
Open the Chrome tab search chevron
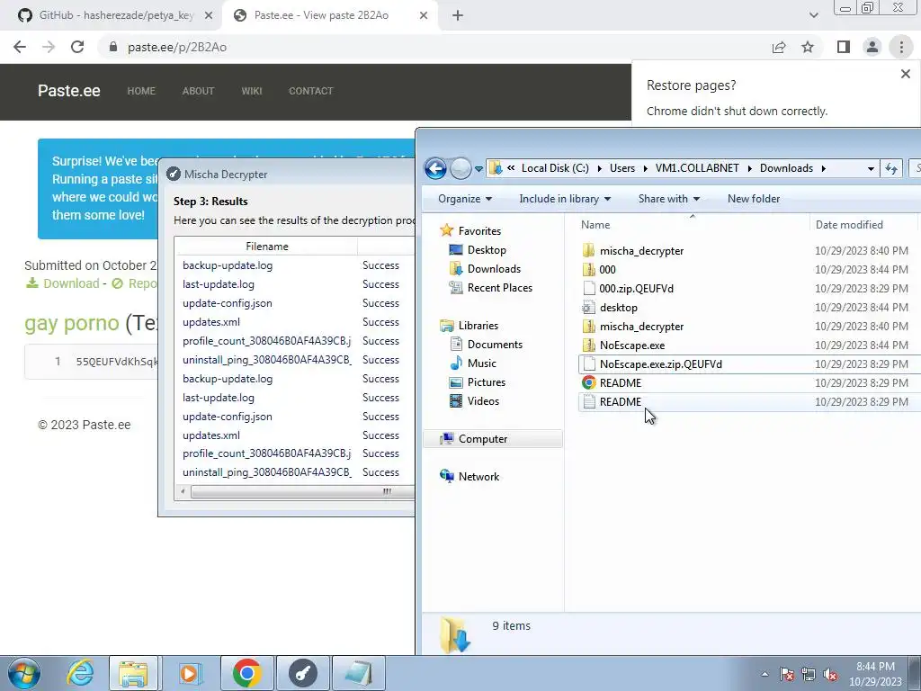pyautogui.click(x=813, y=15)
